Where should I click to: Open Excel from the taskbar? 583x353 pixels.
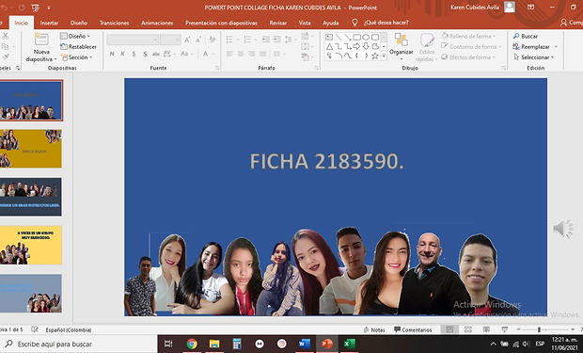click(349, 344)
